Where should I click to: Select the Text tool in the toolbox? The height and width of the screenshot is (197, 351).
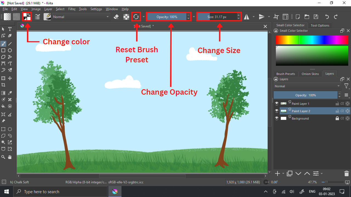(10, 29)
